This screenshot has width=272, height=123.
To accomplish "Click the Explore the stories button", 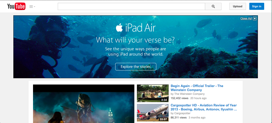I will click(136, 67).
